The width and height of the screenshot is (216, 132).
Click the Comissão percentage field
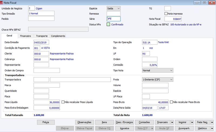click(x=150, y=65)
